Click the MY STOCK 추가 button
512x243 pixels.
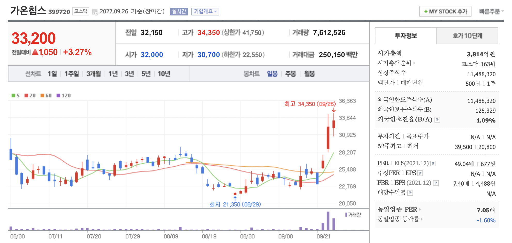pyautogui.click(x=445, y=12)
